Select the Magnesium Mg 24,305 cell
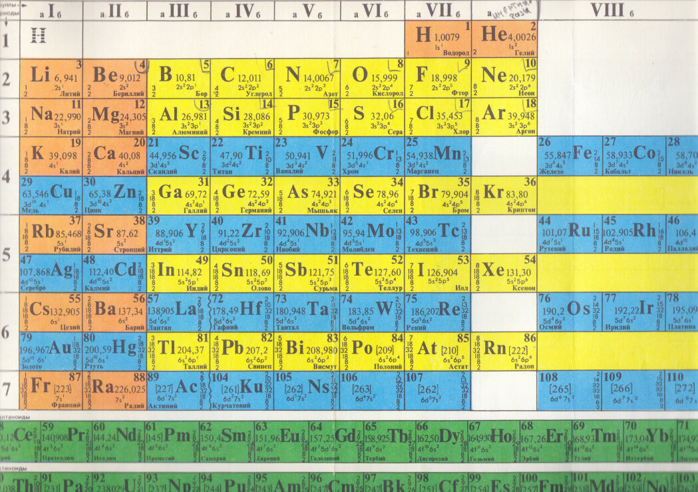The image size is (698, 492). (x=115, y=117)
